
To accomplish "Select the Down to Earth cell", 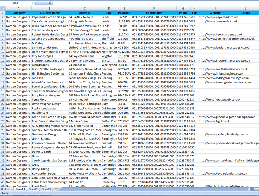I will (50, 152).
